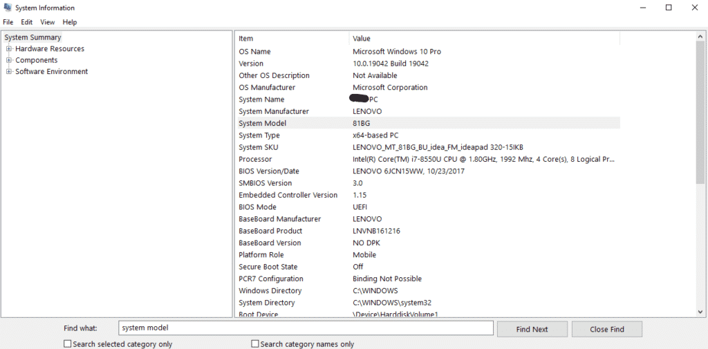The height and width of the screenshot is (349, 708).
Task: Expand the Components node
Action: tap(8, 60)
